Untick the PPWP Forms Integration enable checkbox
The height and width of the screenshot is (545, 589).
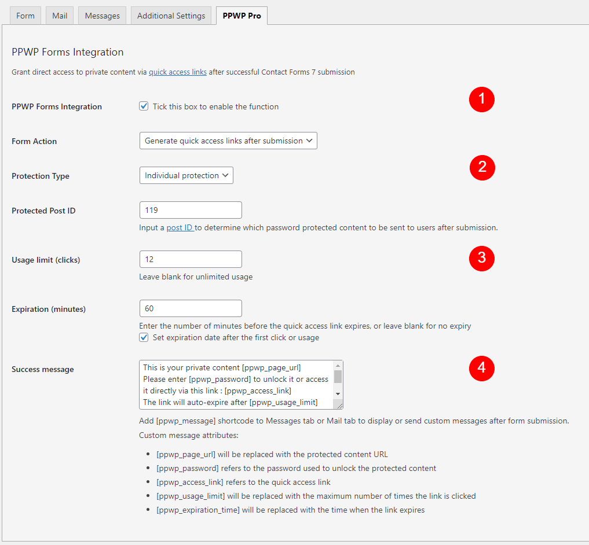[144, 106]
